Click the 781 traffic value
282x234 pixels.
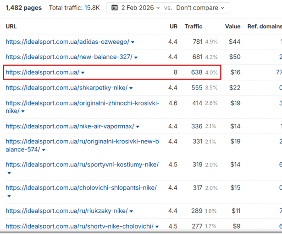(198, 42)
